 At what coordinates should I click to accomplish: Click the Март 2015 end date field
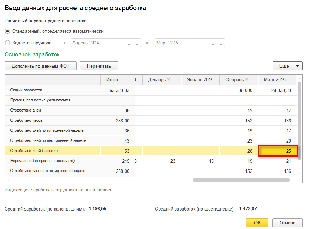point(182,43)
